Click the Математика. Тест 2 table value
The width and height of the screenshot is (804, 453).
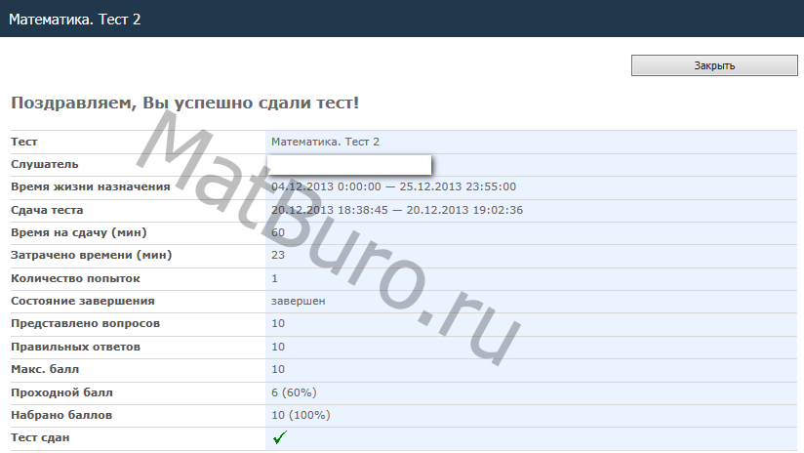325,142
